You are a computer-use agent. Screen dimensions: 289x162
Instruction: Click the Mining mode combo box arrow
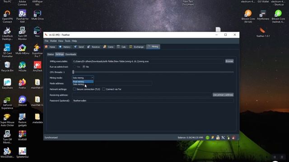(x=92, y=78)
